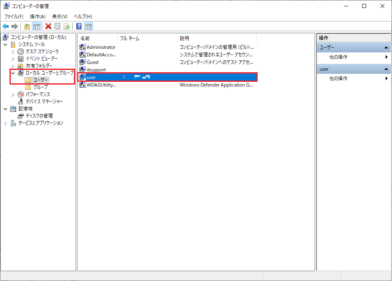Open 他の操作 under the user section
392x281 pixels.
pyautogui.click(x=338, y=79)
